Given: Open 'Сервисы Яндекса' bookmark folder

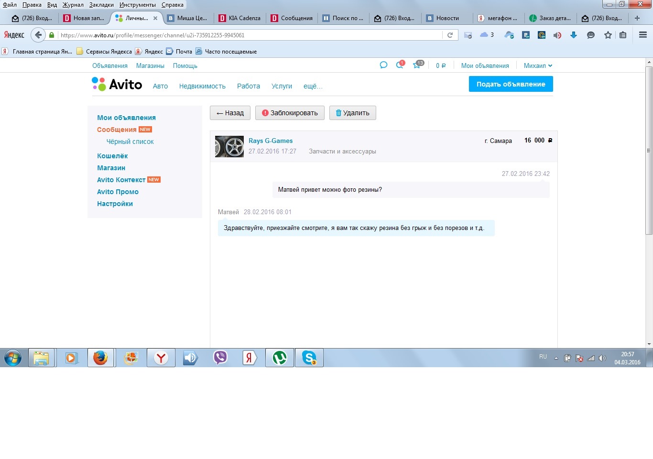Looking at the screenshot, I should (x=104, y=52).
